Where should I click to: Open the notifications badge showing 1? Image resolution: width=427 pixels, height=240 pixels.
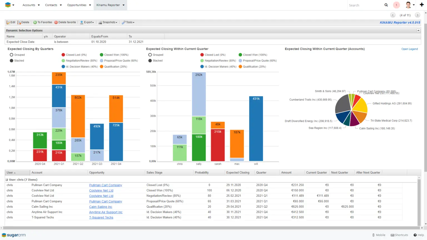pos(396,5)
